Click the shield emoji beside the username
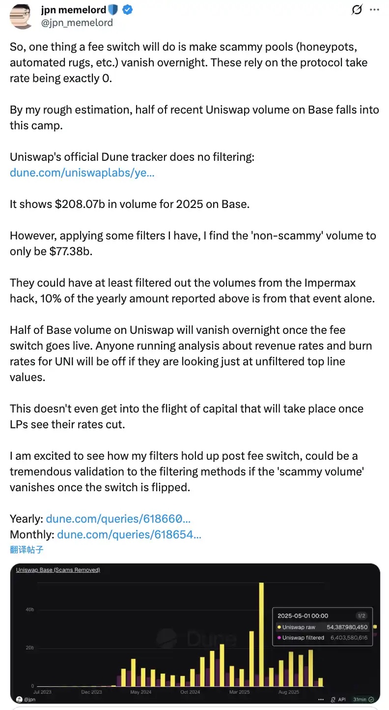The height and width of the screenshot is (710, 389). click(x=113, y=10)
